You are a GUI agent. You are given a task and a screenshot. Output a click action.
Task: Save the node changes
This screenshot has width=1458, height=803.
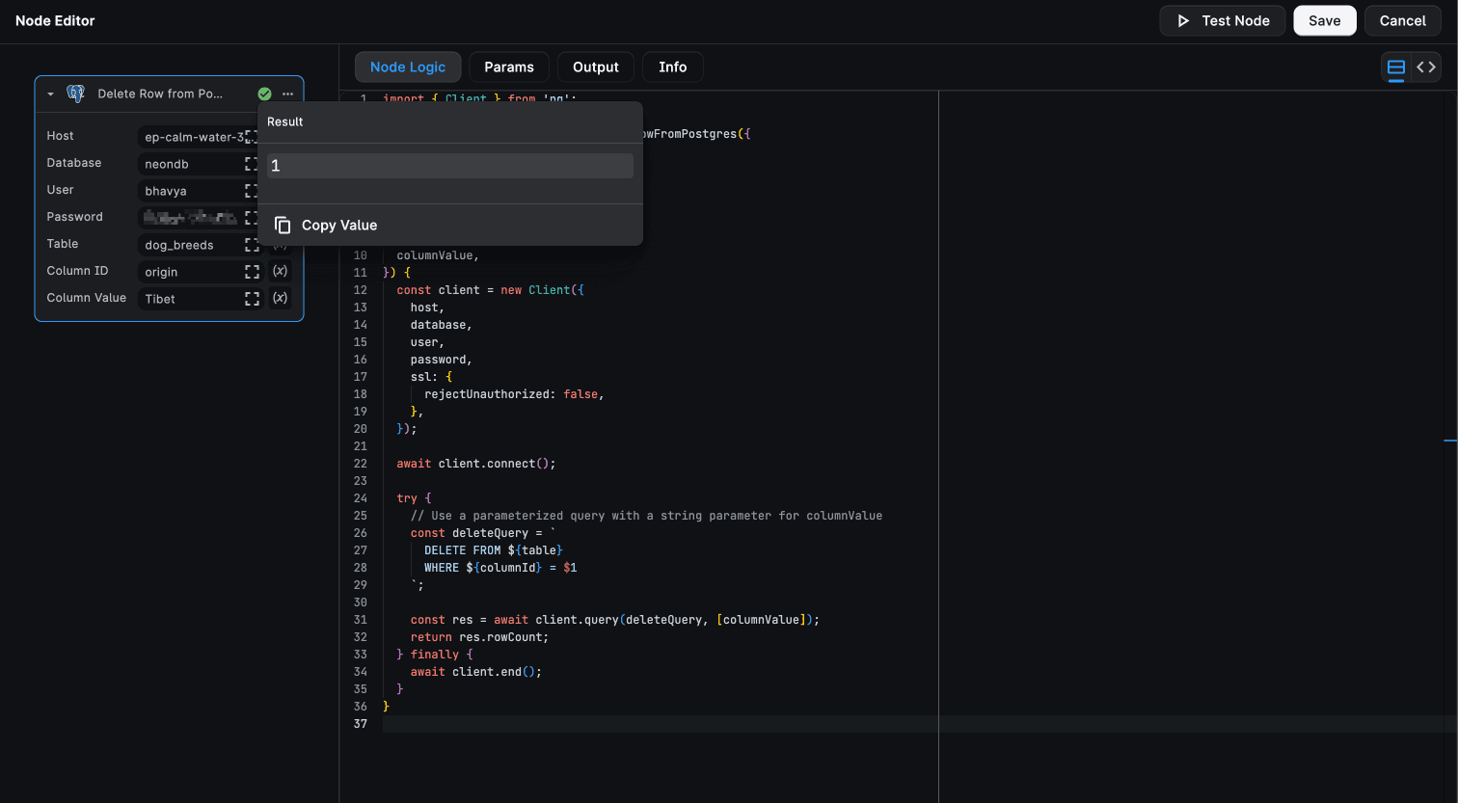[x=1324, y=20]
